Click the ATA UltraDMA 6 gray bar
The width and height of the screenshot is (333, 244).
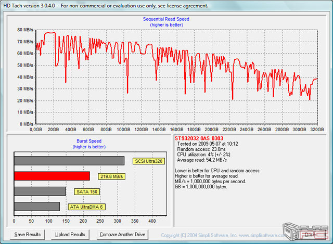pos(37,207)
